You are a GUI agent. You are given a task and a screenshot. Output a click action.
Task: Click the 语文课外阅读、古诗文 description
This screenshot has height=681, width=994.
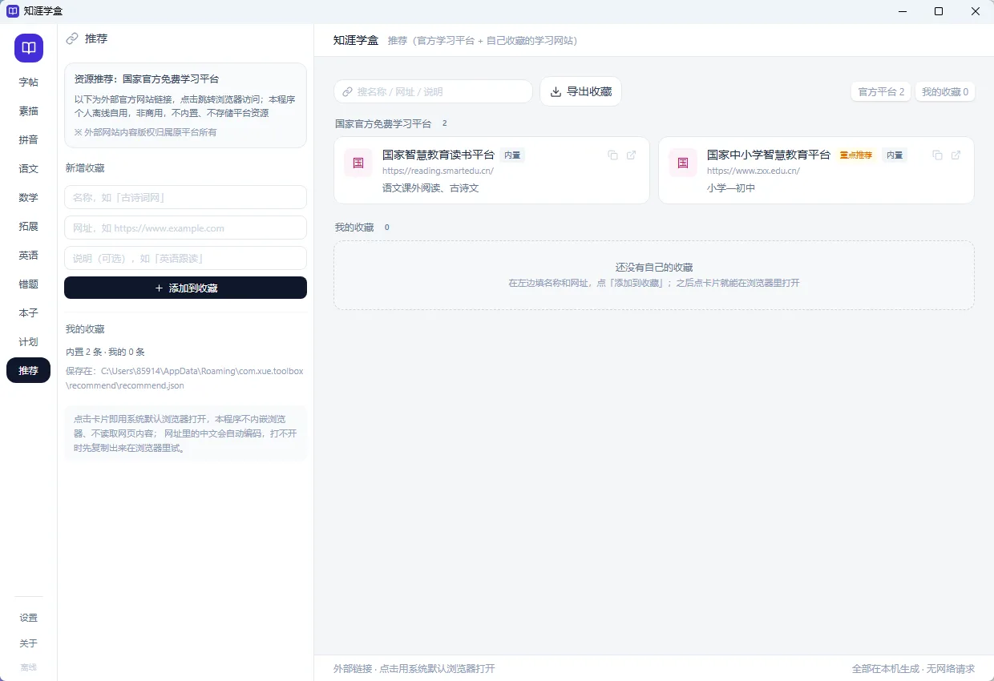pos(430,188)
